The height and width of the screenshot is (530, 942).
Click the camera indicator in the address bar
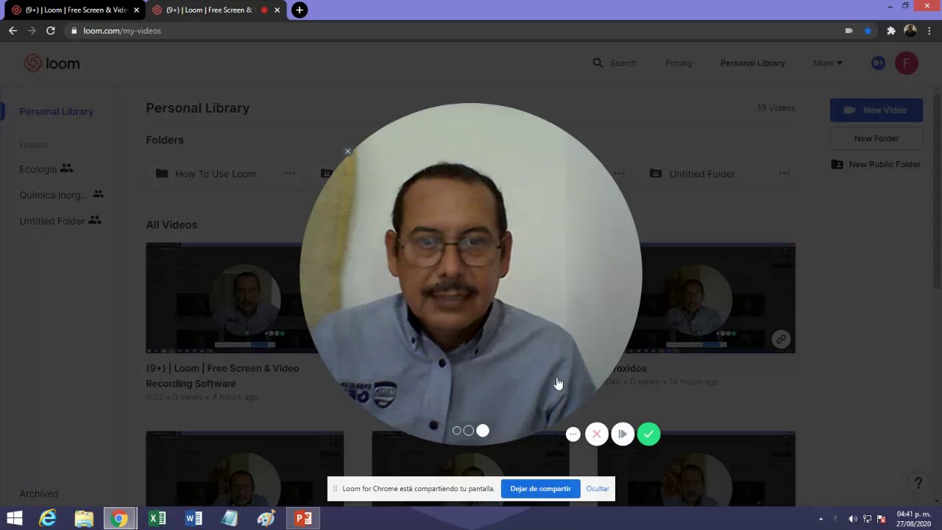tap(849, 31)
